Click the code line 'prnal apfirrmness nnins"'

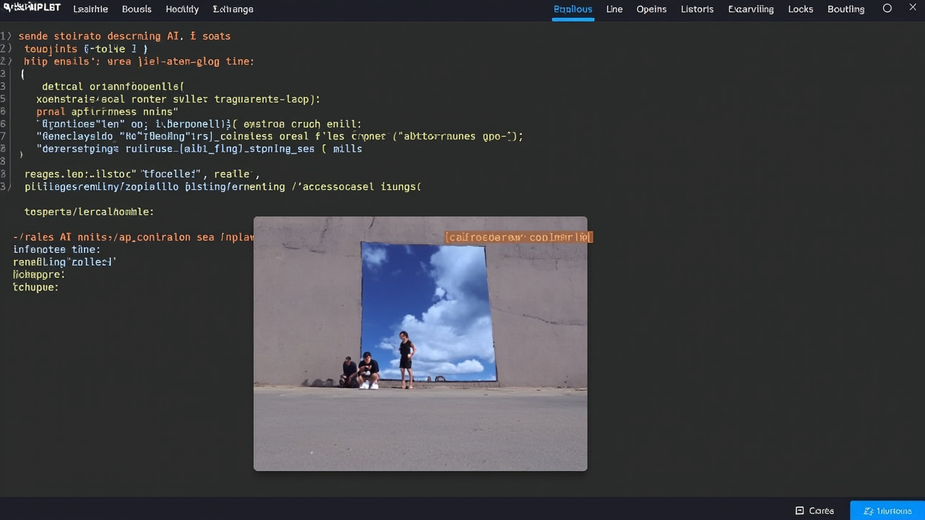[107, 112]
